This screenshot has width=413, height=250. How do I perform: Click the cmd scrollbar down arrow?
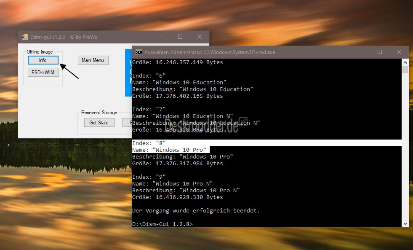tap(405, 224)
